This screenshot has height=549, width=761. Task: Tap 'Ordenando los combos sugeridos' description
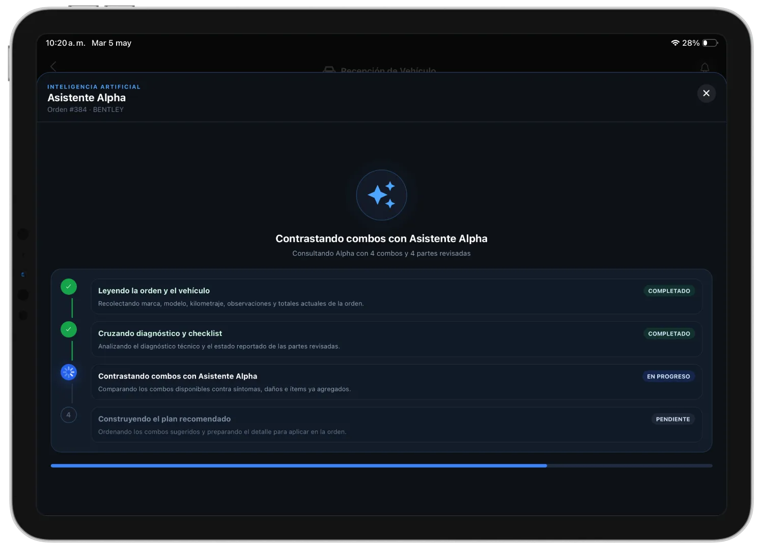(x=222, y=432)
